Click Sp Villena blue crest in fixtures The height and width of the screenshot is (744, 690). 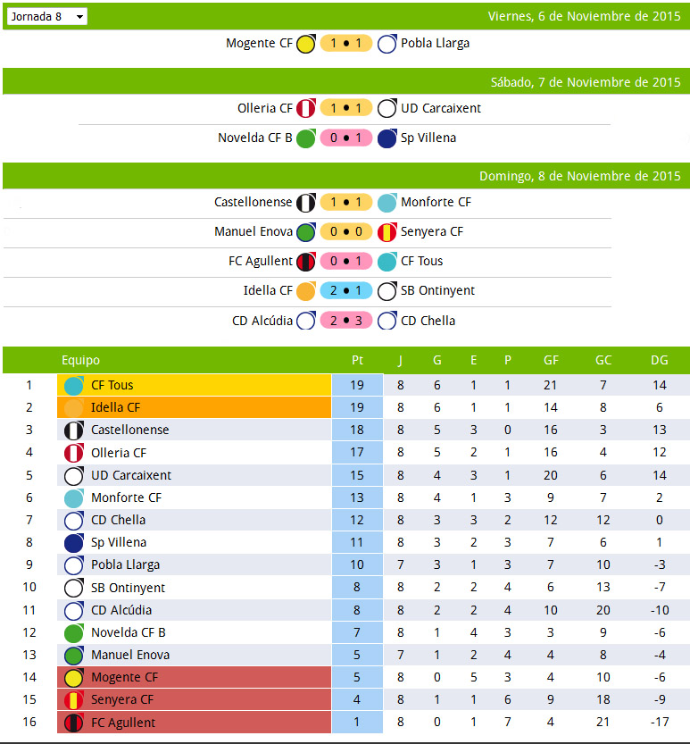click(x=387, y=138)
